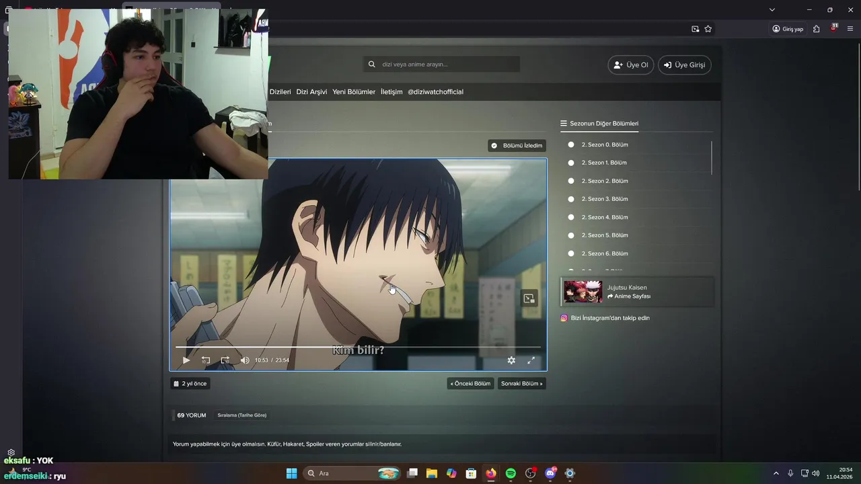Click the '2 yıl önce' date badge
Viewport: 861px width, 484px height.
(190, 384)
